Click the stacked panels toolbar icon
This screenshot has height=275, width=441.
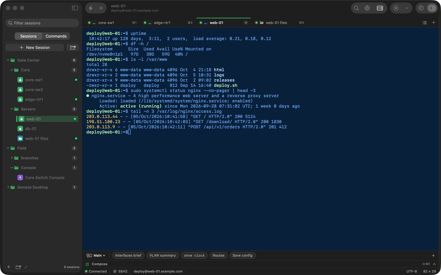tap(421, 8)
